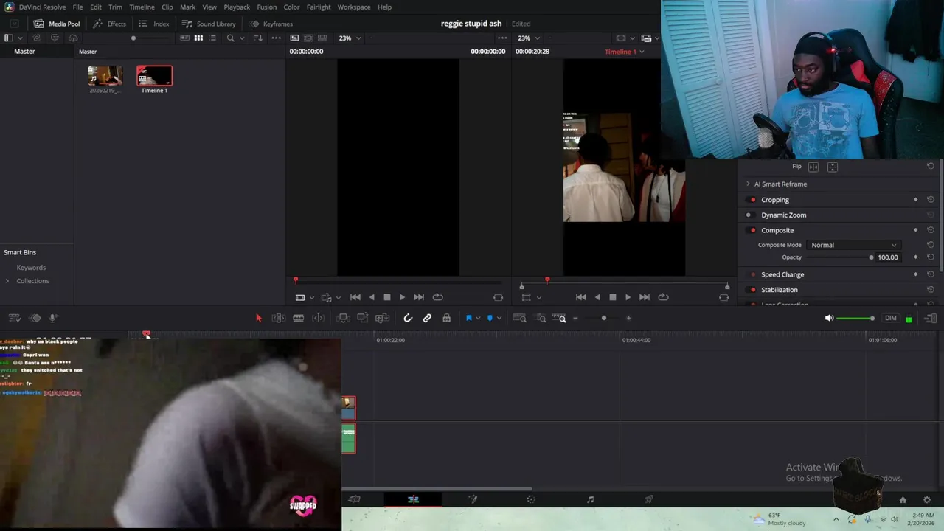The height and width of the screenshot is (531, 944).
Task: Click the timeline zoom slider handle
Action: 604,318
